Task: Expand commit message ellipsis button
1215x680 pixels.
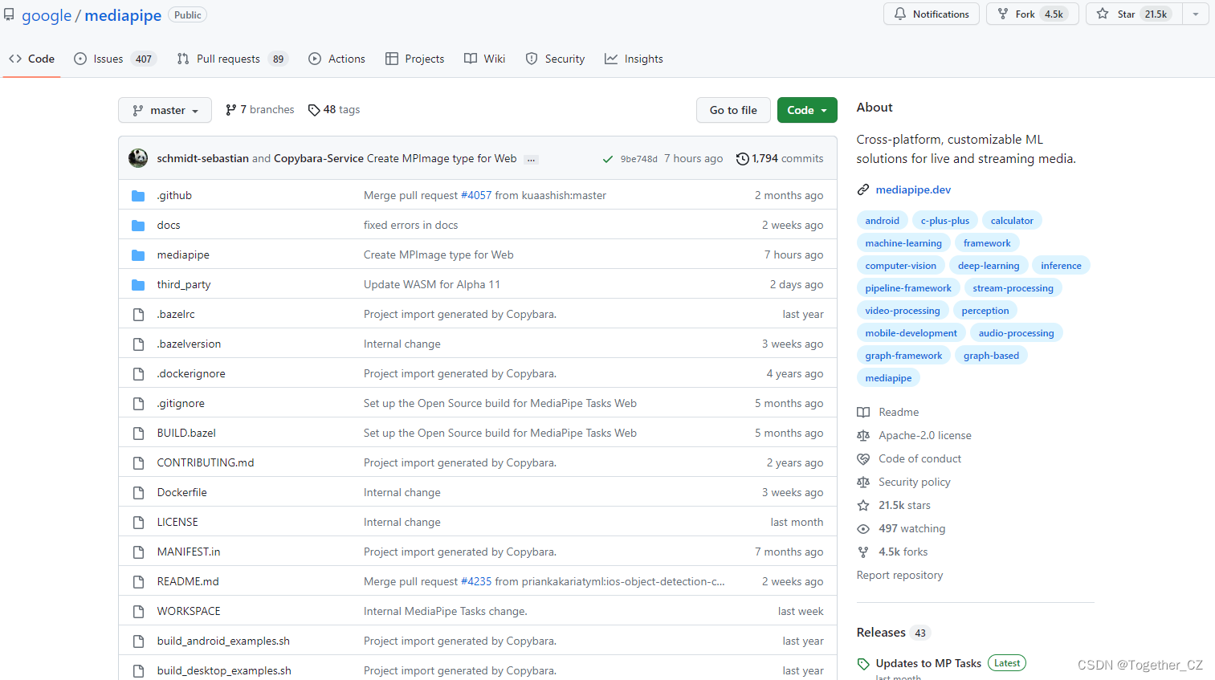Action: [x=531, y=160]
